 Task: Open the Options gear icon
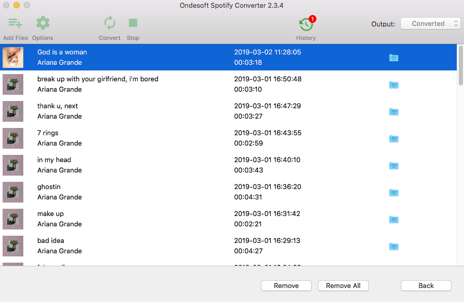43,23
